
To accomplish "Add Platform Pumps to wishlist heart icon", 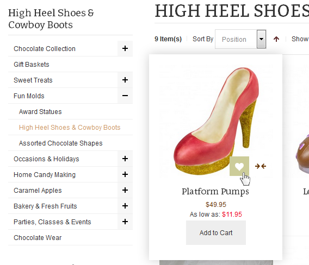I will [239, 166].
